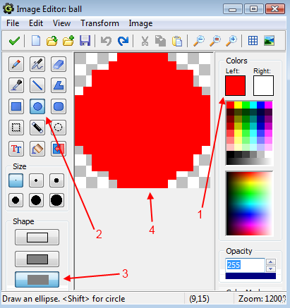The width and height of the screenshot is (290, 308).
Task: Undo the last action
Action: tap(106, 41)
